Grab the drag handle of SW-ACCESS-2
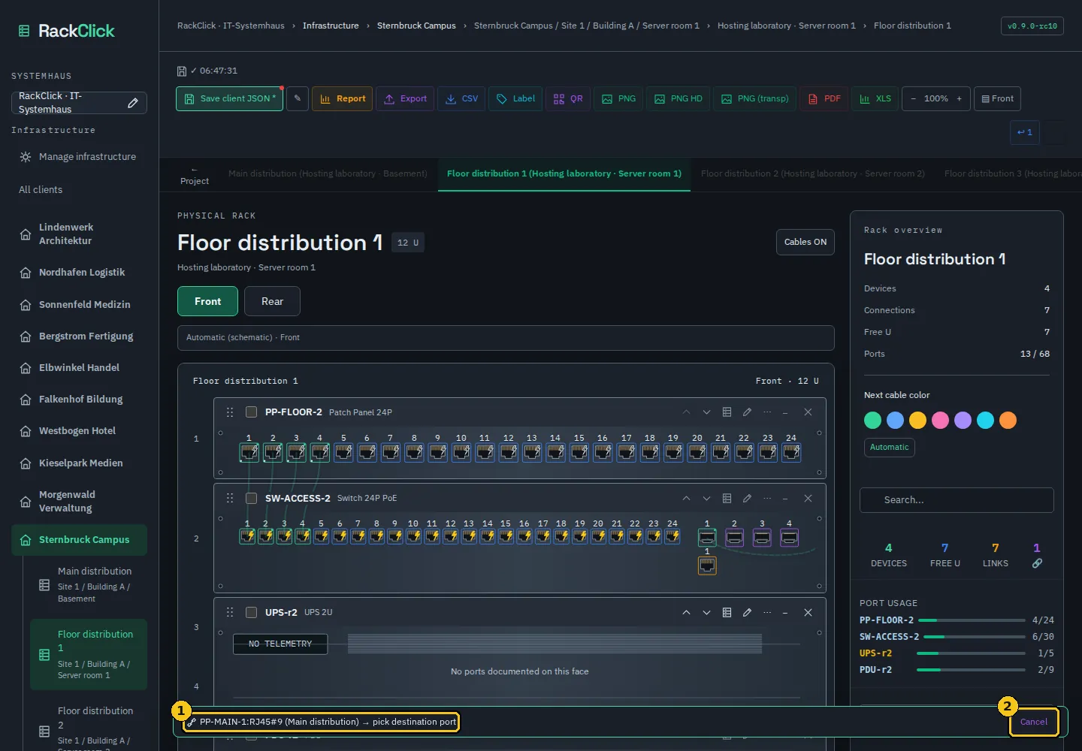Image resolution: width=1082 pixels, height=751 pixels. (x=230, y=498)
